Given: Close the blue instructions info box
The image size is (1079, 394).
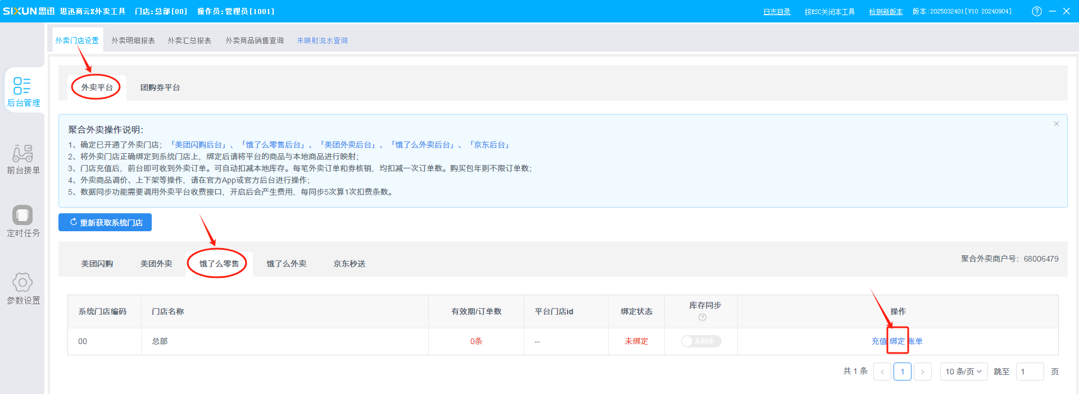Looking at the screenshot, I should [1057, 124].
